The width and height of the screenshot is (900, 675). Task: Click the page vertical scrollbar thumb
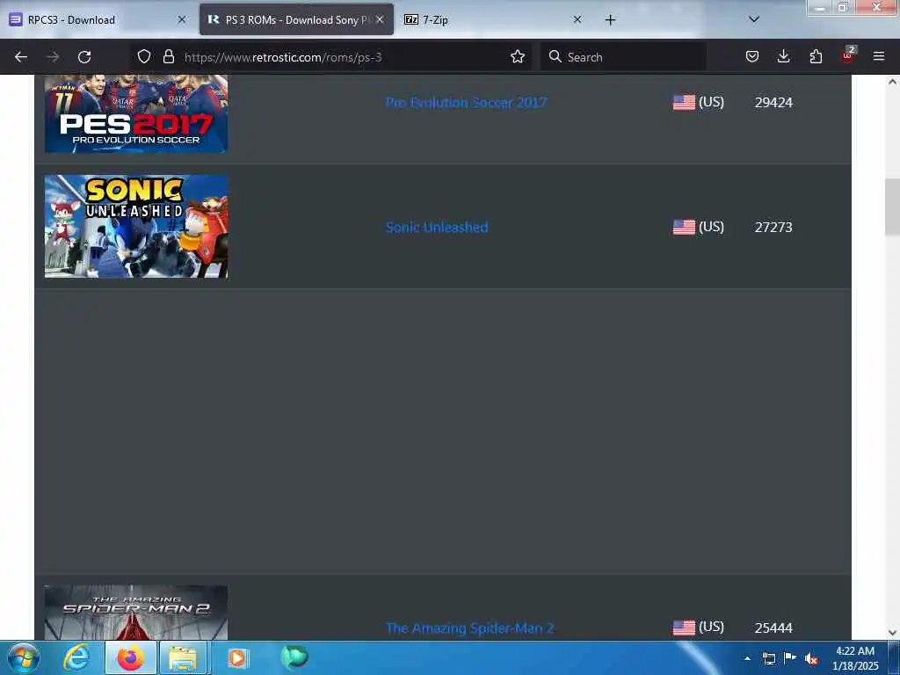pos(892,207)
